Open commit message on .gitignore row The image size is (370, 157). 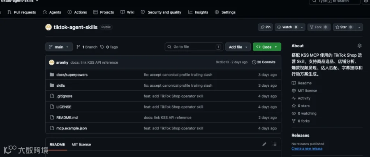coord(173,96)
